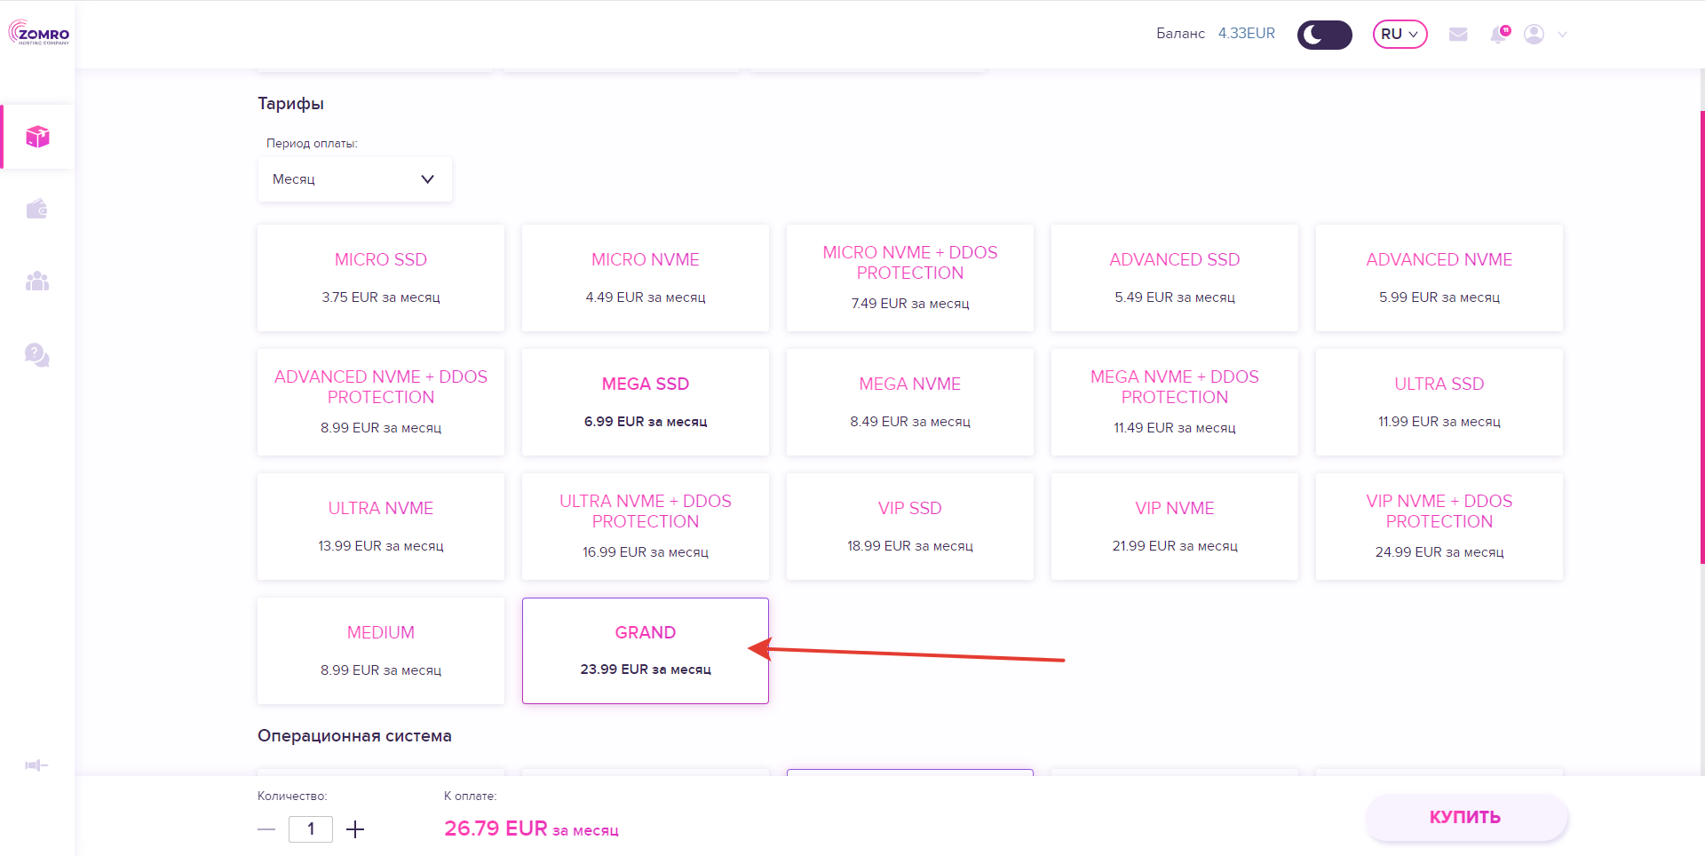The height and width of the screenshot is (856, 1705).
Task: Select the MEGA SSD tariff
Action: coord(646,401)
